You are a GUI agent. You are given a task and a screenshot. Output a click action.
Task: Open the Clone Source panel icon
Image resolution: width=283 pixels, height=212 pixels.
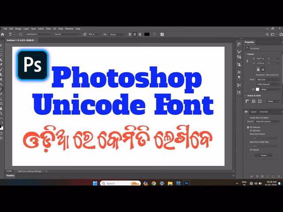(239, 64)
